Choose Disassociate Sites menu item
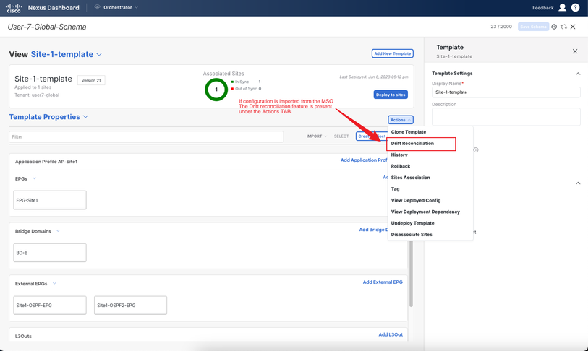The width and height of the screenshot is (588, 351). coord(412,235)
